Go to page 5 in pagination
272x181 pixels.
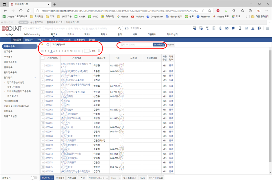[x=57, y=51]
